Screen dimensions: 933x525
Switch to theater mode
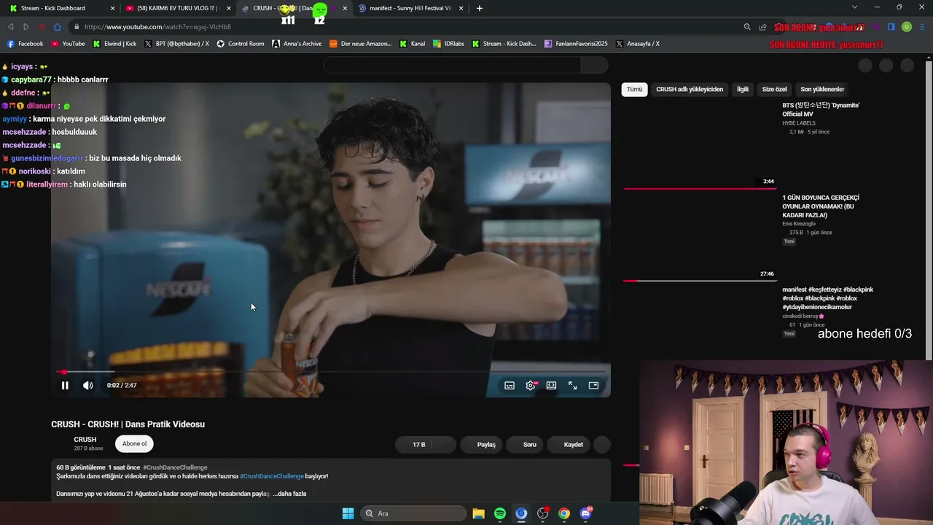(552, 386)
